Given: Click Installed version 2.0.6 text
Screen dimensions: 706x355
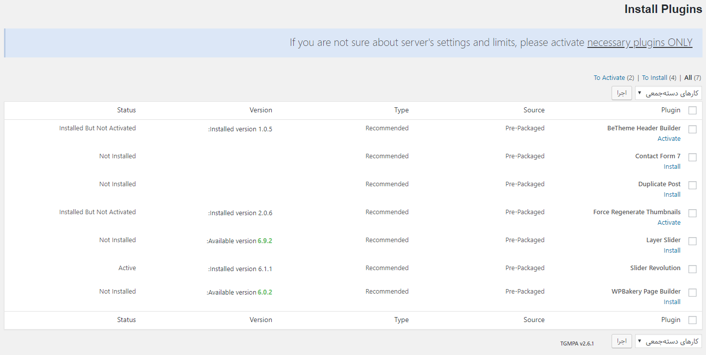Looking at the screenshot, I should click(240, 213).
